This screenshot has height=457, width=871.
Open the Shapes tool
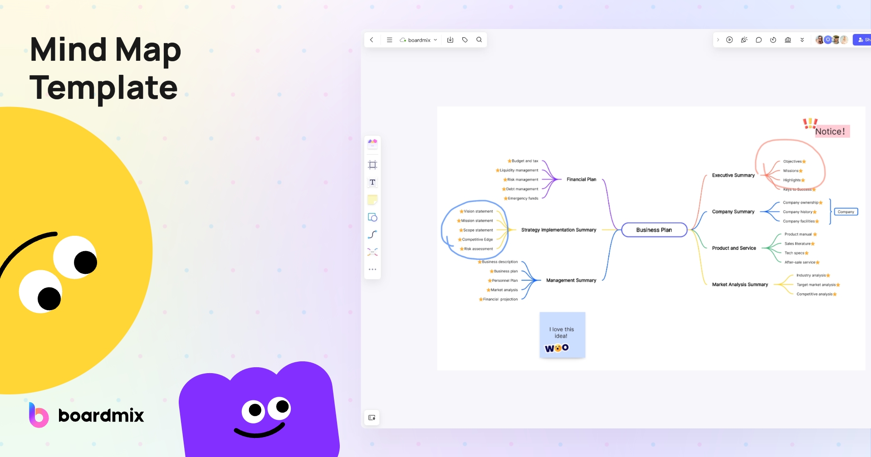pos(372,217)
